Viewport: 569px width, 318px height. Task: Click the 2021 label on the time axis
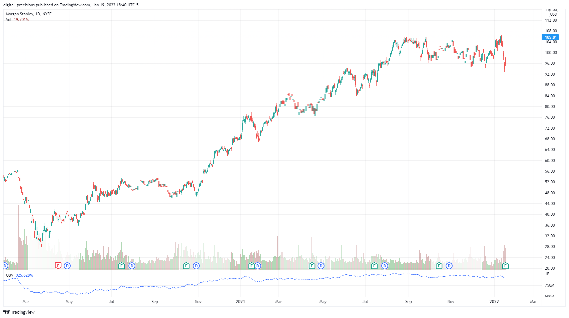tap(240, 302)
